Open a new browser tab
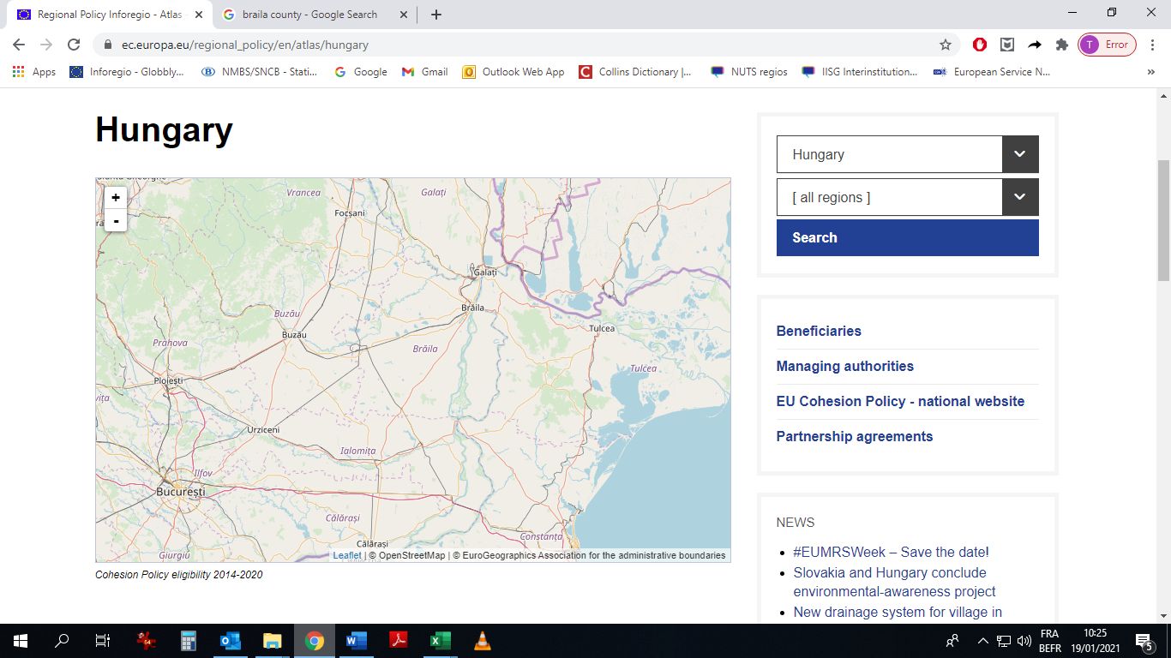The image size is (1171, 658). pyautogui.click(x=436, y=15)
